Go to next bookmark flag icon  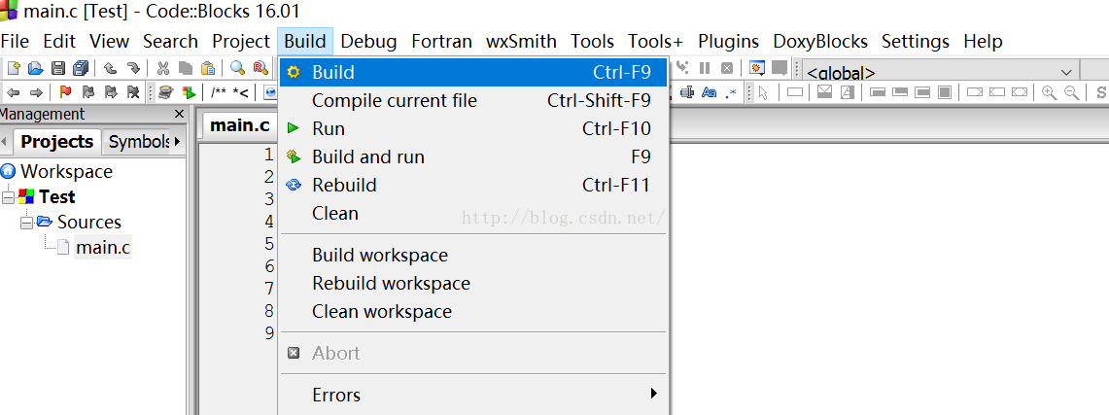tap(111, 92)
